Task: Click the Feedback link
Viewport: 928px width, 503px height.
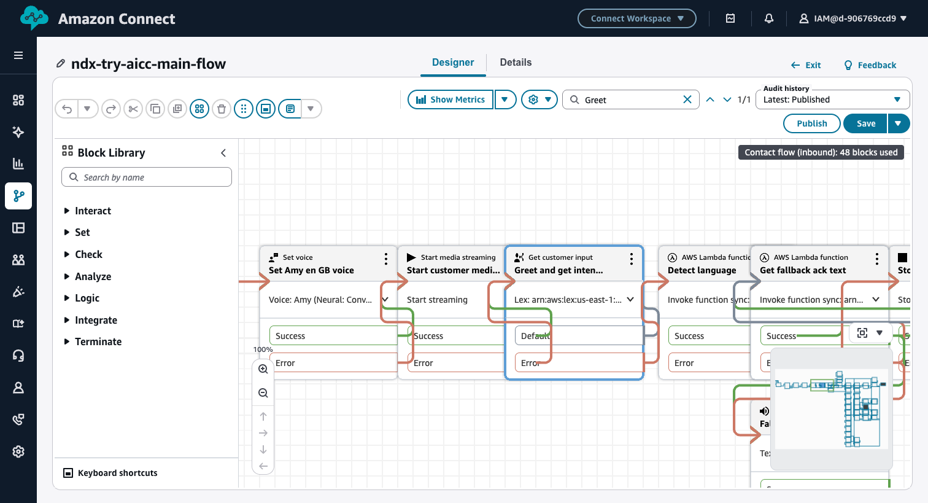Action: click(x=870, y=65)
